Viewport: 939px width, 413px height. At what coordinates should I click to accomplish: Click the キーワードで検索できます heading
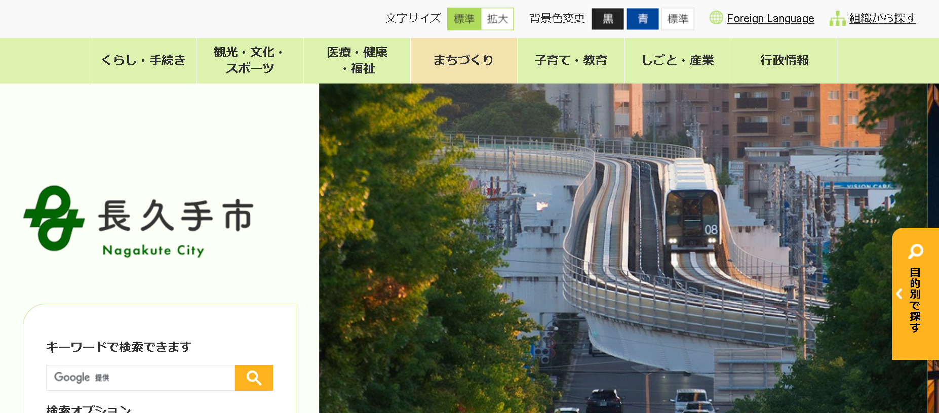point(119,347)
